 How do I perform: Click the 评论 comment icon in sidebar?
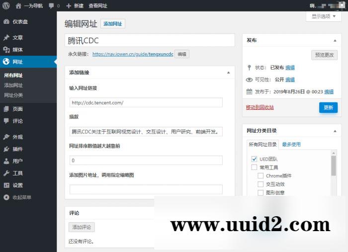coord(6,121)
